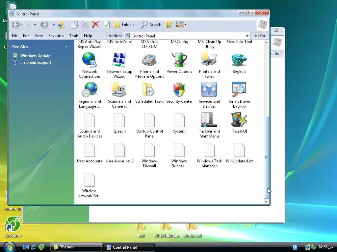This screenshot has width=337, height=252.
Task: Open the Views dropdown button
Action: 181,25
